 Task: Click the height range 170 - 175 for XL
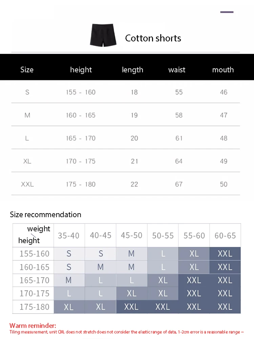click(81, 161)
